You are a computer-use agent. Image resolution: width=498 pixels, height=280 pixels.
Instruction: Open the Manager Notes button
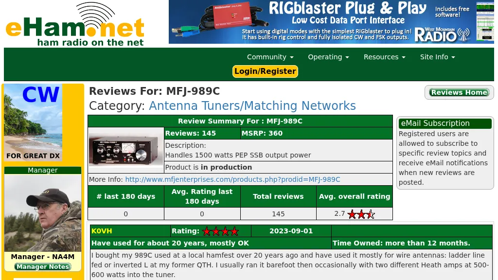click(43, 267)
